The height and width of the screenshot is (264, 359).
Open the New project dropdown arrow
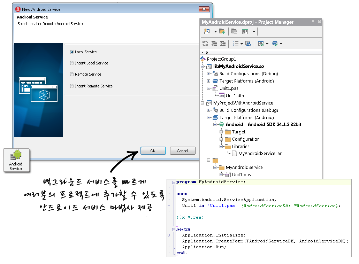215,32
